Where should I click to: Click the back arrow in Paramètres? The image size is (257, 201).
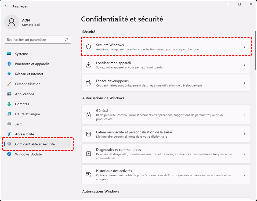pyautogui.click(x=6, y=6)
